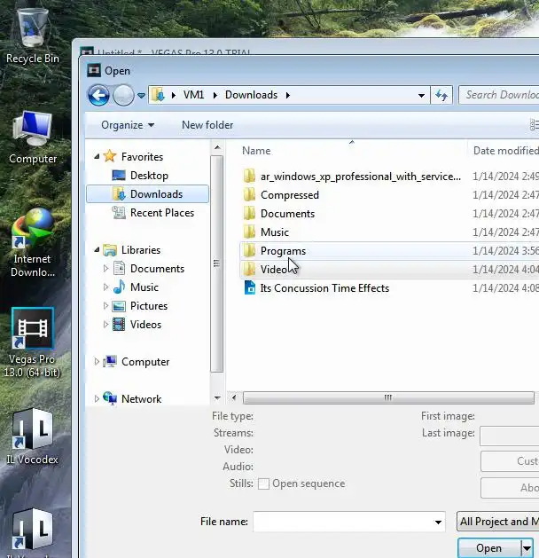Image resolution: width=539 pixels, height=558 pixels.
Task: Click the horizontal scrollbar thumb in file list
Action: click(x=388, y=397)
